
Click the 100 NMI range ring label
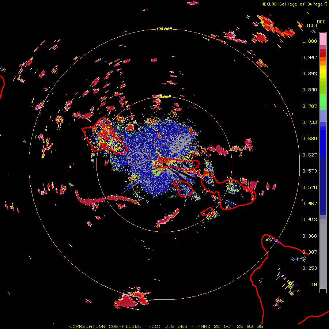[x=164, y=29]
